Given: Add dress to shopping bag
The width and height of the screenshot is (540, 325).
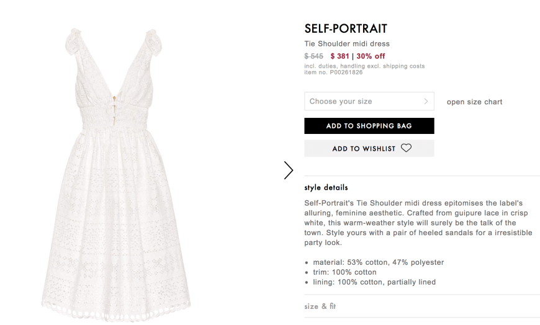Looking at the screenshot, I should 369,126.
